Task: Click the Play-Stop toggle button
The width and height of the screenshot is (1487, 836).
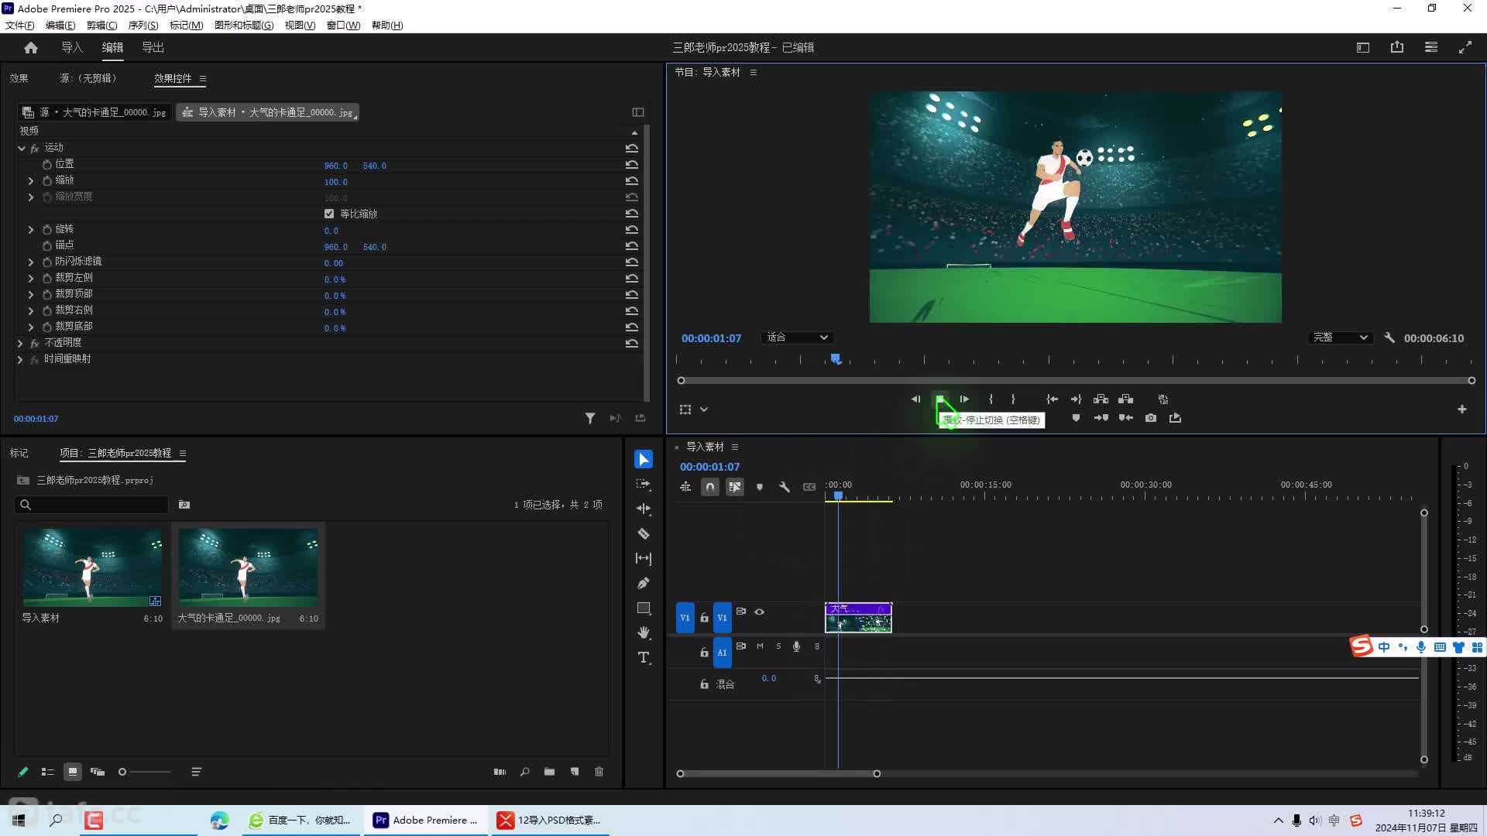Action: point(939,399)
